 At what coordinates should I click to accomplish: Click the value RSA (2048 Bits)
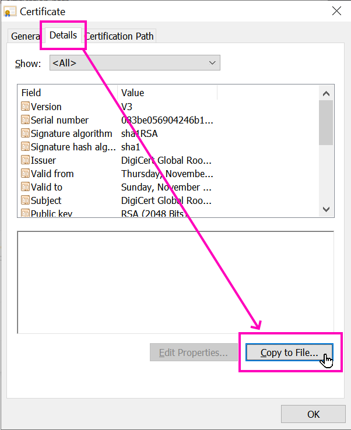pos(155,213)
